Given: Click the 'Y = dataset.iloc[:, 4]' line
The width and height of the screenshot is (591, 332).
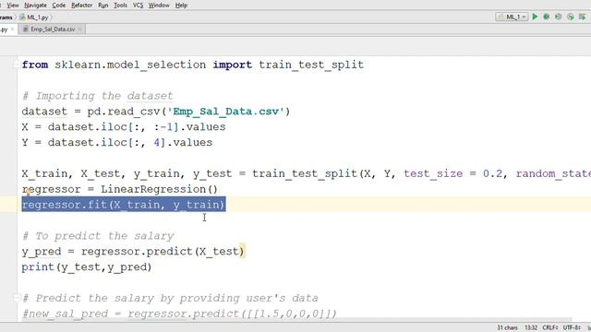Looking at the screenshot, I should (x=117, y=142).
